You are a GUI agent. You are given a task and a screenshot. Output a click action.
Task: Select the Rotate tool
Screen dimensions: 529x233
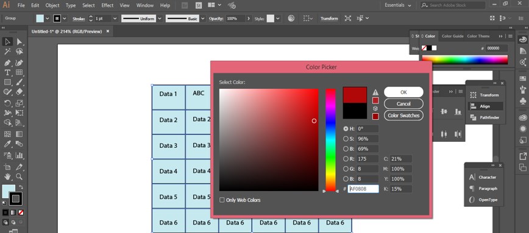tap(7, 103)
